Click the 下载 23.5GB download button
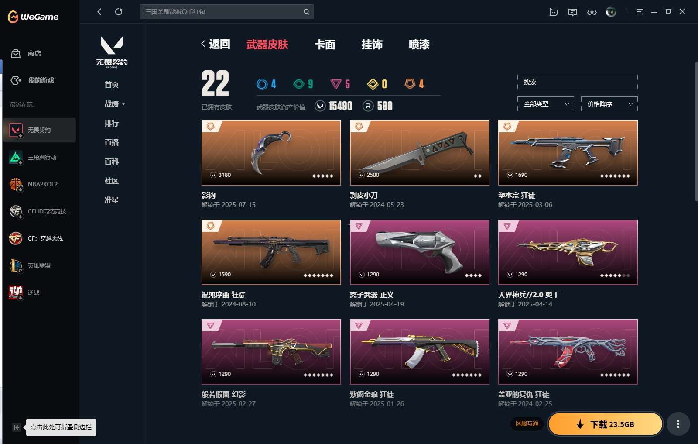 click(x=606, y=424)
